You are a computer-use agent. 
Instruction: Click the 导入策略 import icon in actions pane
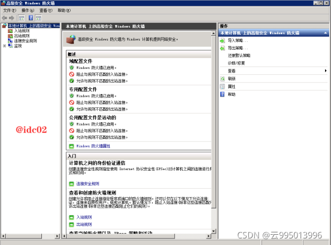[x=223, y=41]
